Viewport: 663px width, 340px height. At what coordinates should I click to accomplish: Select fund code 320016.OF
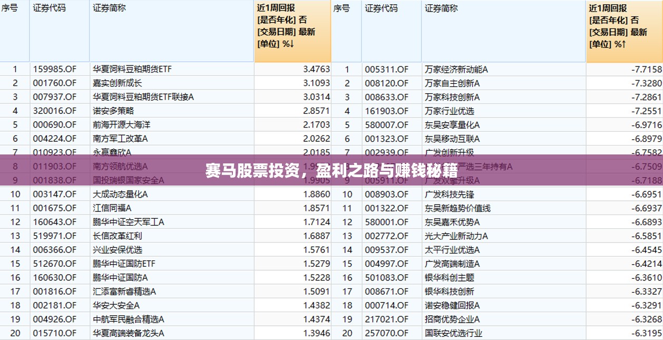click(x=55, y=111)
